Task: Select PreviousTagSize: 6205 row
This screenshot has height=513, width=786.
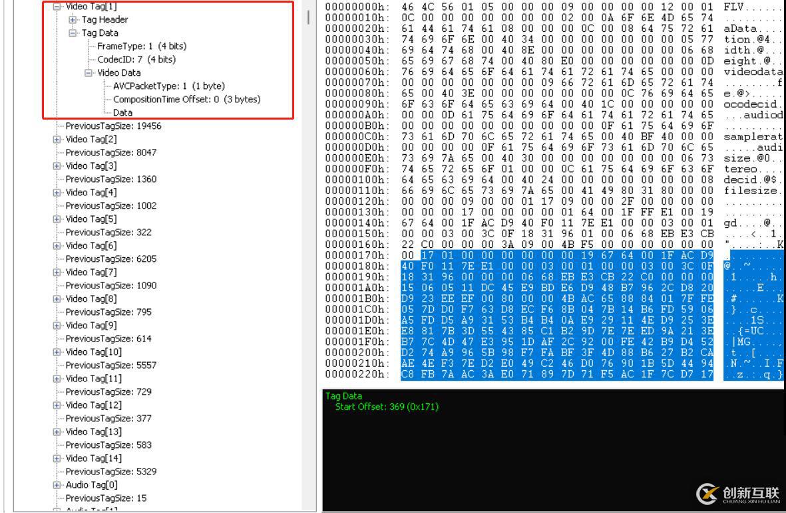Action: [x=111, y=258]
